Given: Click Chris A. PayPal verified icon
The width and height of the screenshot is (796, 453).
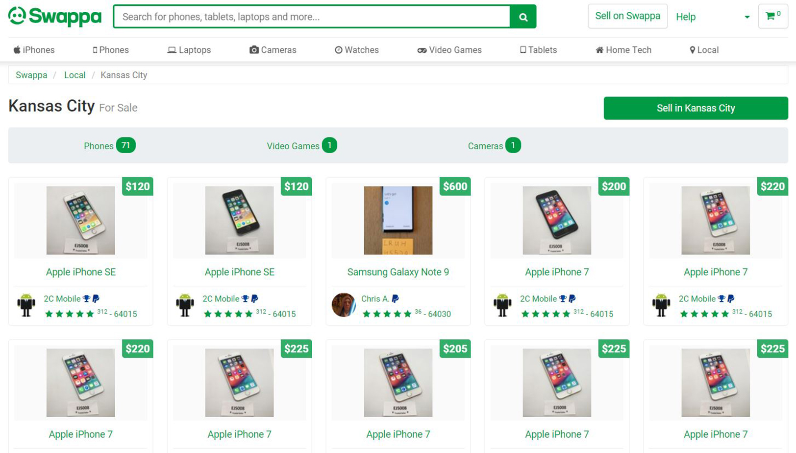Looking at the screenshot, I should 395,299.
